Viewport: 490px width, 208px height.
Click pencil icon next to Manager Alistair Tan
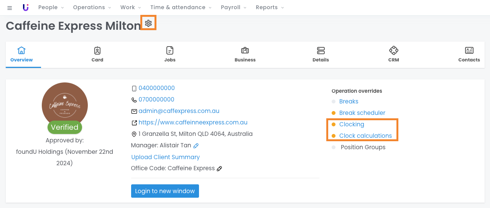coord(196,146)
